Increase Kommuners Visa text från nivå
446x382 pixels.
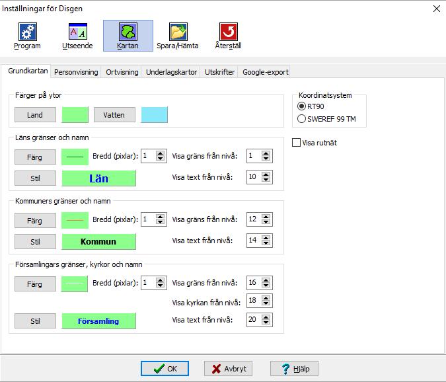point(266,237)
